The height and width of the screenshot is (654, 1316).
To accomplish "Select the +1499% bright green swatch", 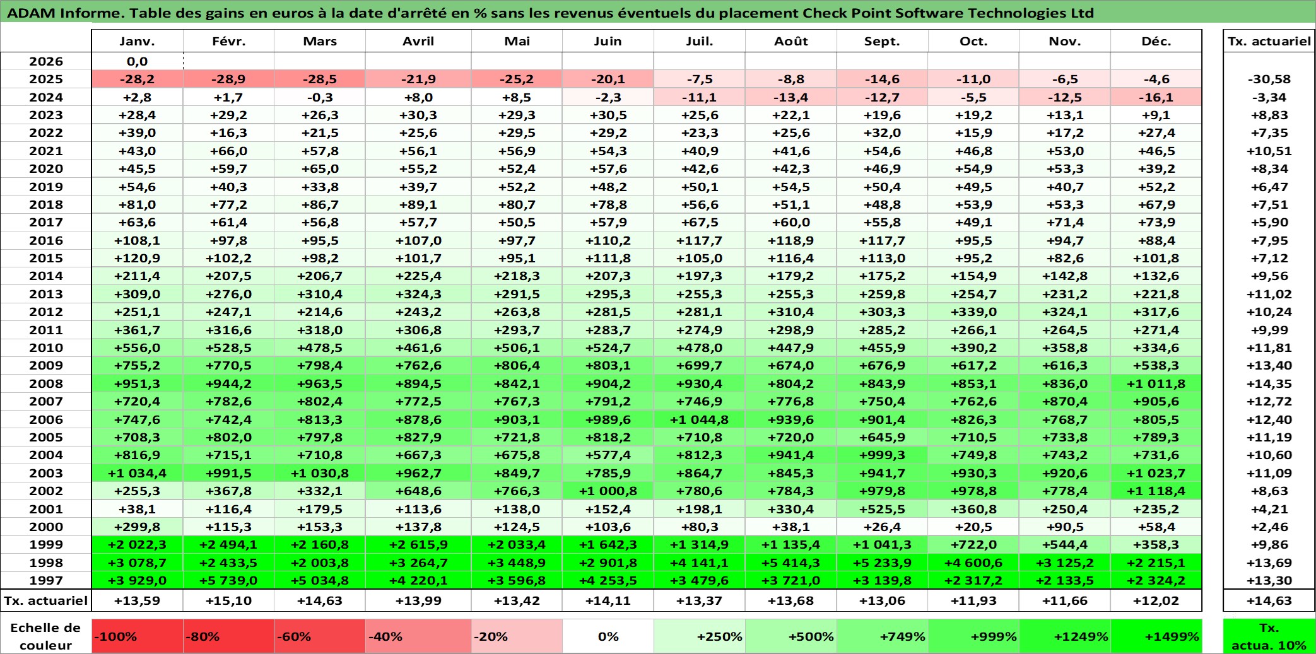I will 1156,636.
